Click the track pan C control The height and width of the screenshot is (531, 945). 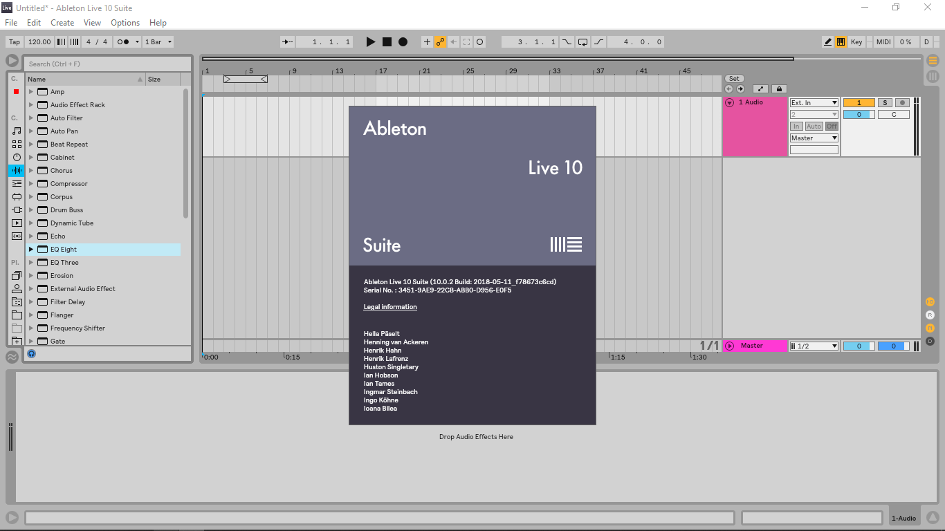point(894,114)
